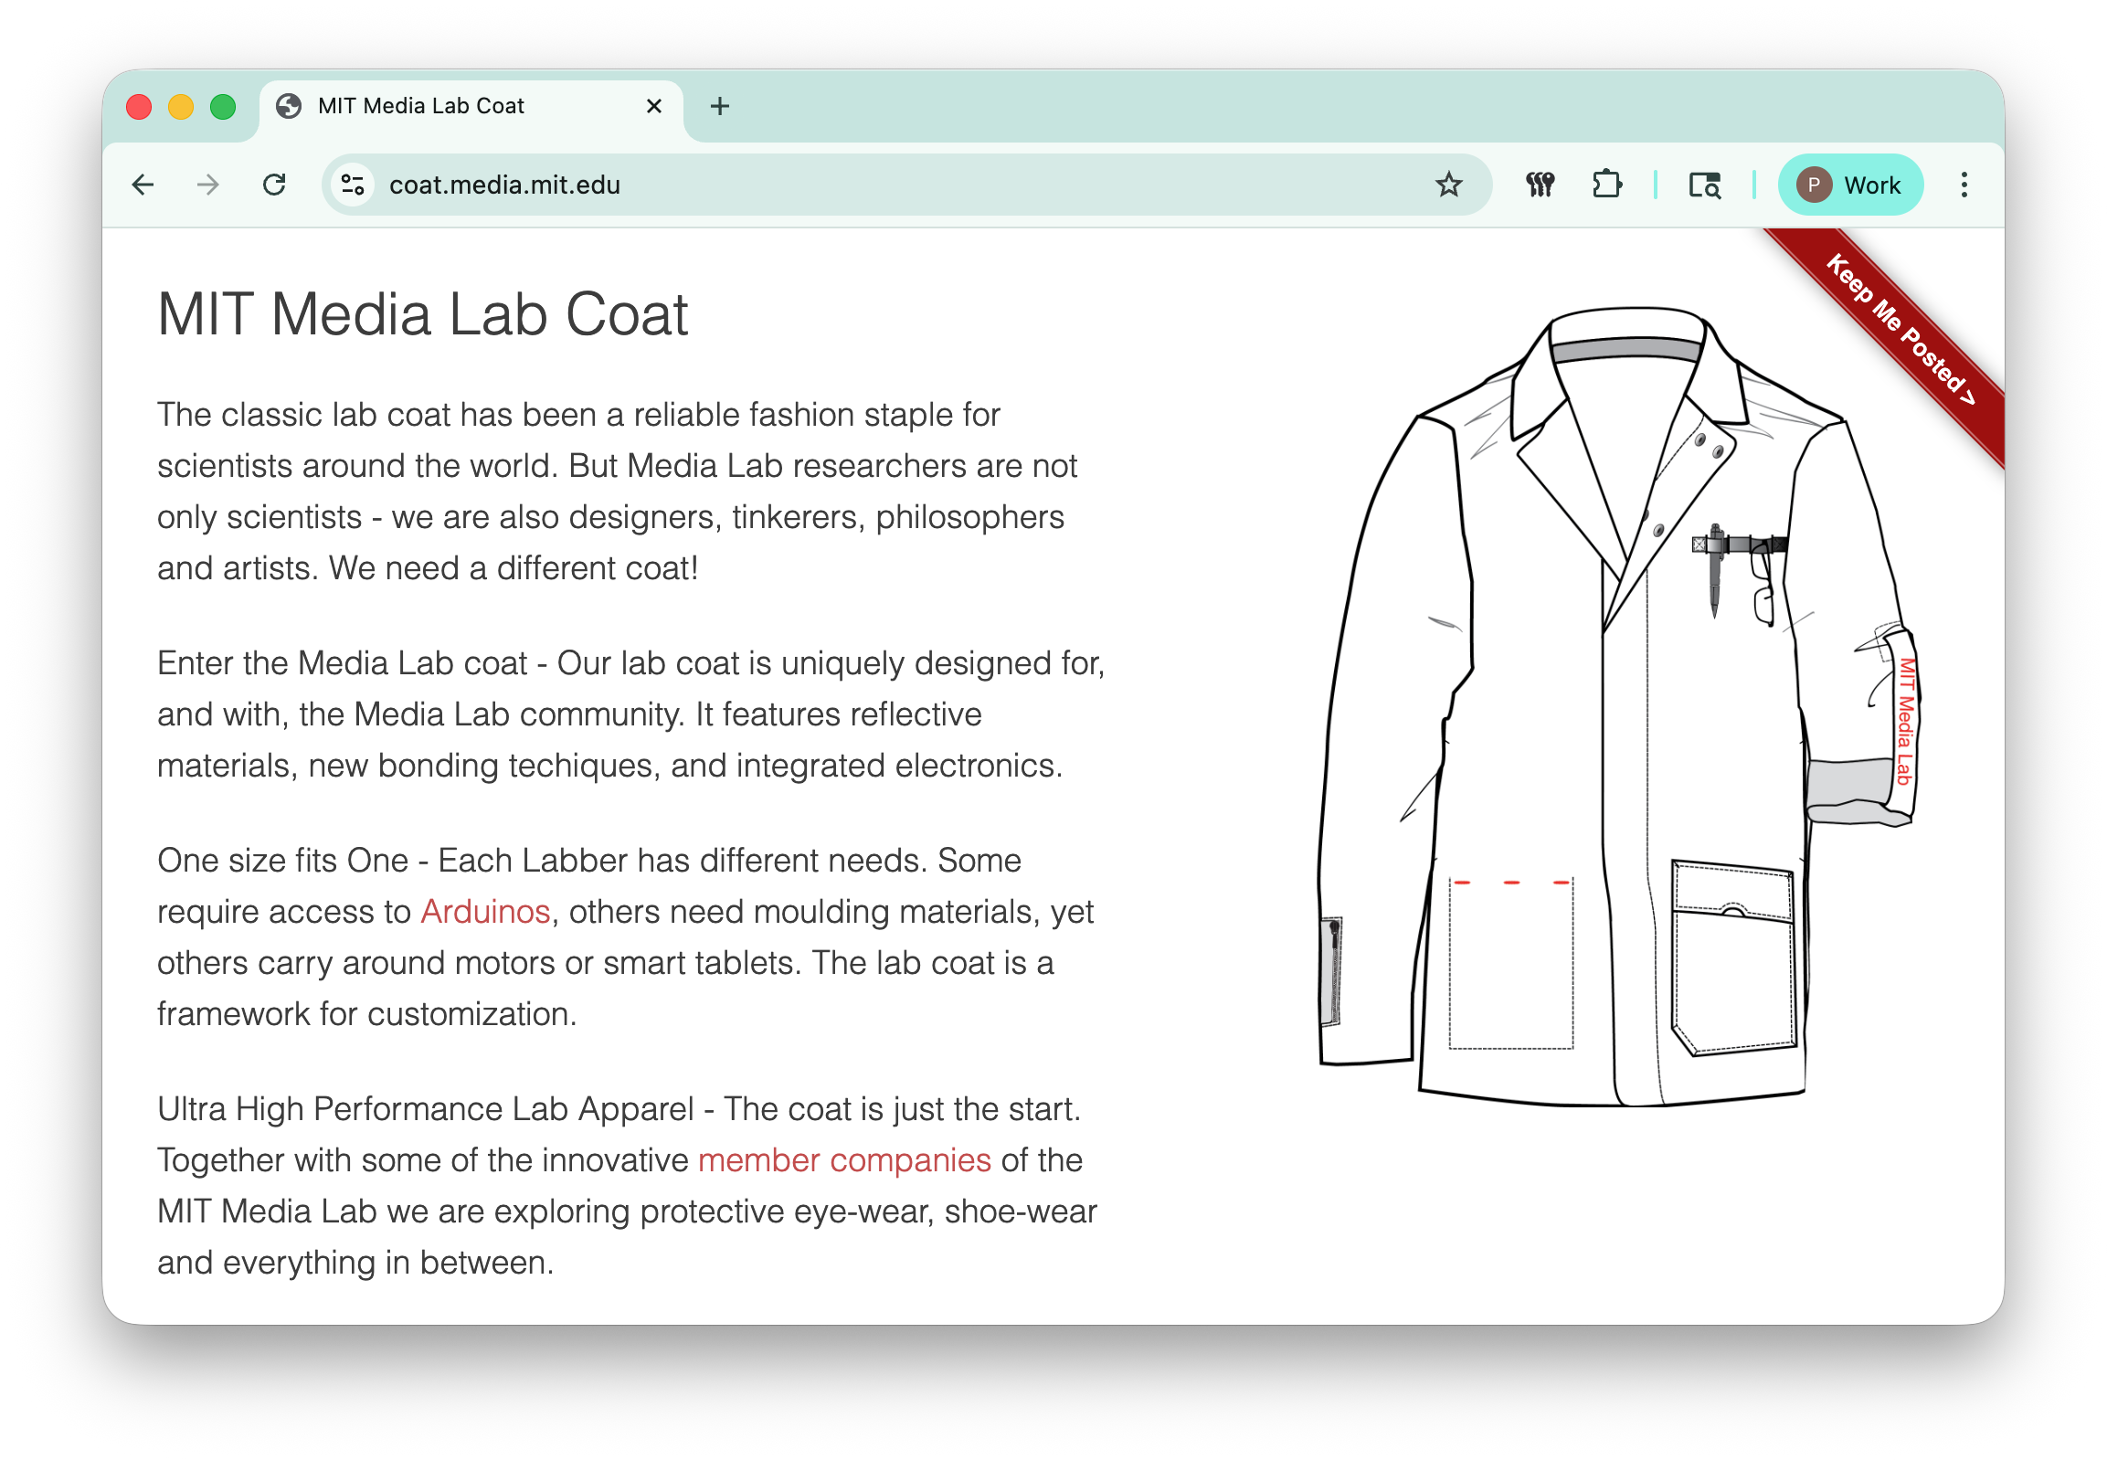Open the browser Extensions puzzle icon

click(x=1607, y=184)
